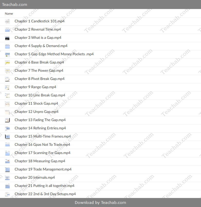Screen dimensions: 201x207
Task: Select Chapter 15 Multi-Time Frames.mp4 text
Action: [x=43, y=136]
